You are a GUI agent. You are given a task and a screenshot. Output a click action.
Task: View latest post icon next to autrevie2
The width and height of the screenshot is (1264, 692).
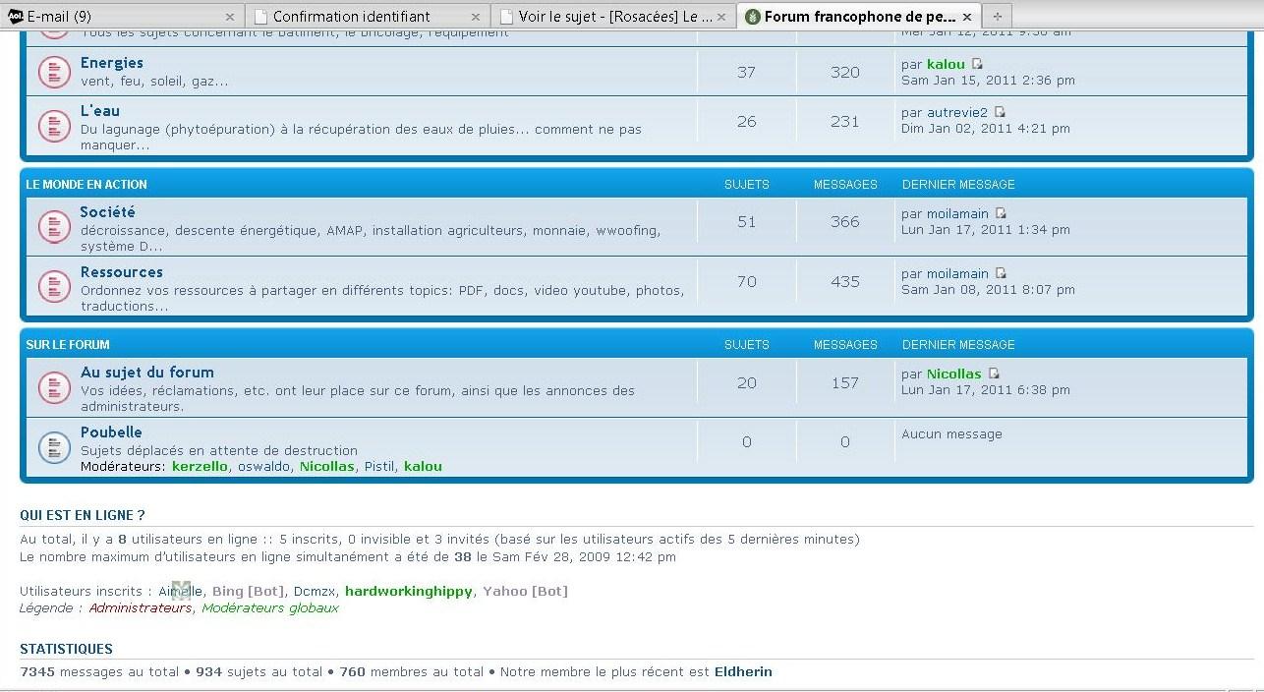click(1000, 112)
